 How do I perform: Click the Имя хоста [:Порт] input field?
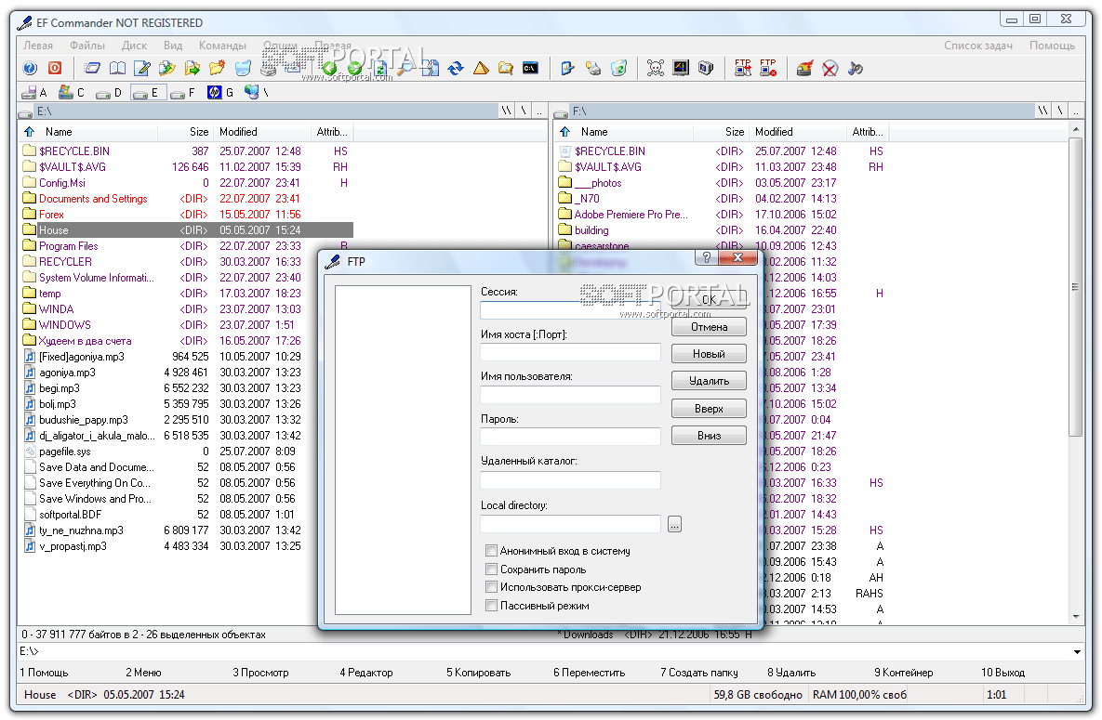coord(571,352)
